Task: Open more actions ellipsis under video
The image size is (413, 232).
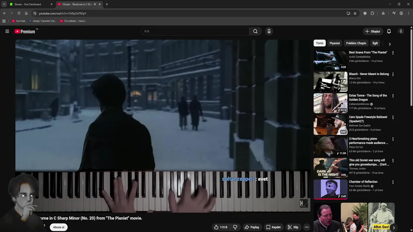Action: click(307, 227)
